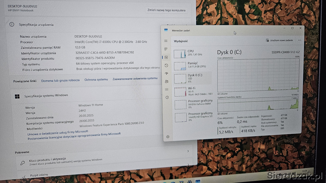Click the 0,2 ms response time value
The image size is (326, 183).
tap(242, 122)
